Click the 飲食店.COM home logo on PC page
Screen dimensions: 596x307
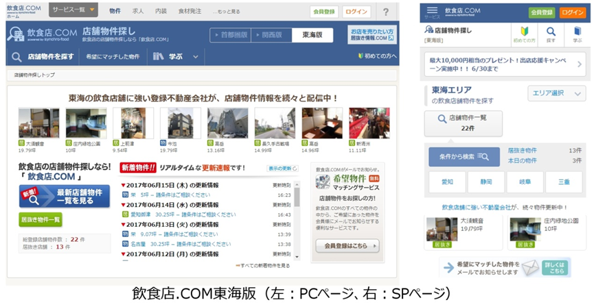click(x=23, y=11)
